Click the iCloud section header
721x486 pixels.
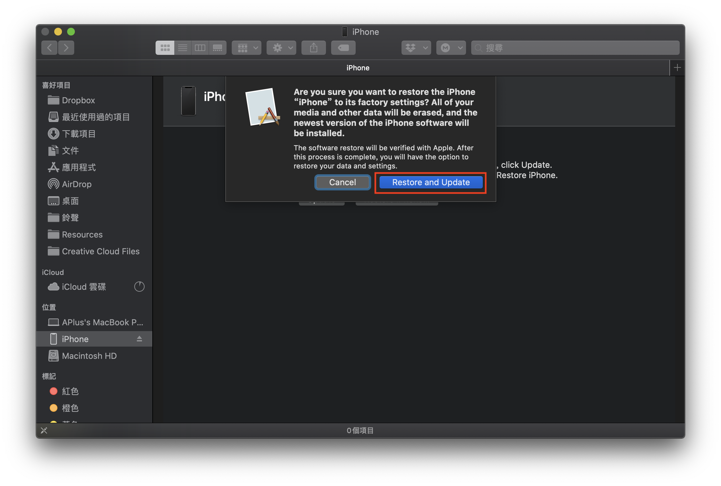53,272
